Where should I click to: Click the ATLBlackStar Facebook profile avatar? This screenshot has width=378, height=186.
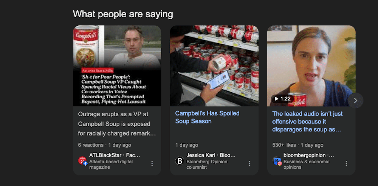83,161
